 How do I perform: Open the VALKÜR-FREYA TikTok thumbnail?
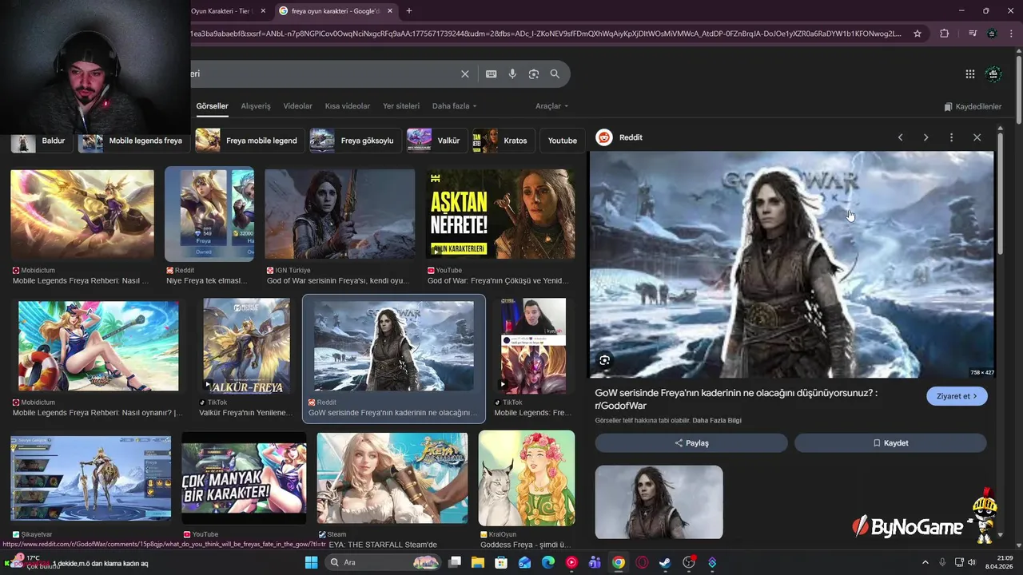coord(246,345)
